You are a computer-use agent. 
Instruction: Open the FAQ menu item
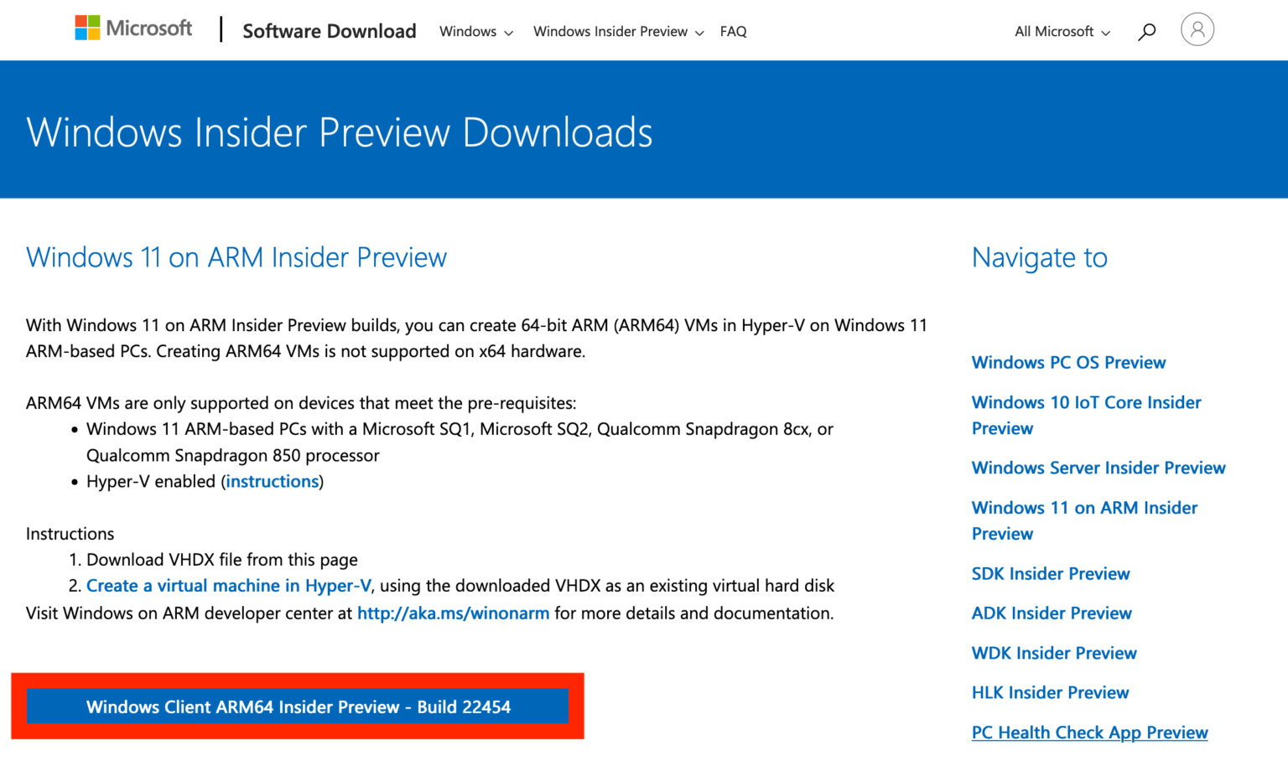coord(733,32)
